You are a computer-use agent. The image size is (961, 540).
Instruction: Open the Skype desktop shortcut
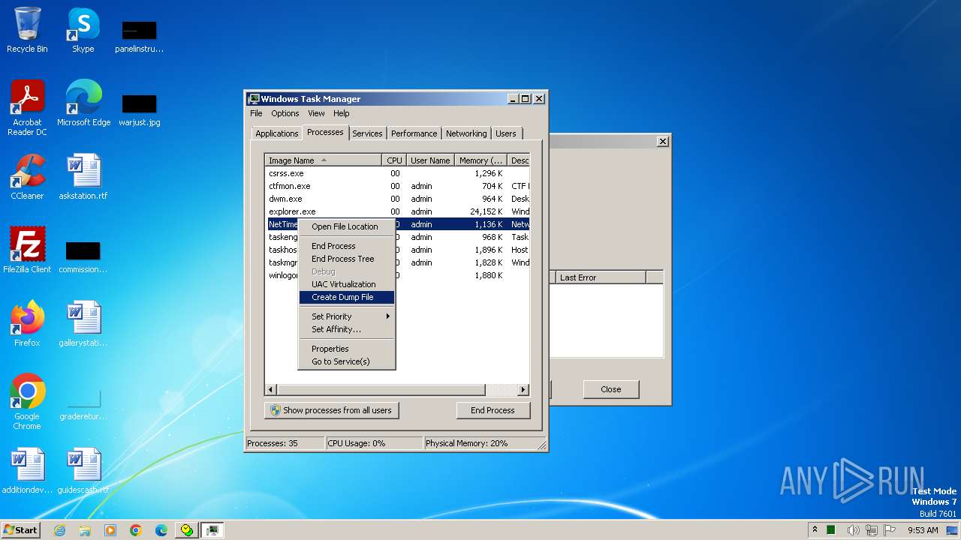[x=83, y=30]
